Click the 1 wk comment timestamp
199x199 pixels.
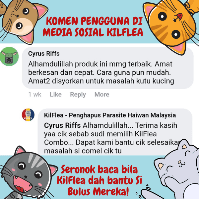coord(35,95)
